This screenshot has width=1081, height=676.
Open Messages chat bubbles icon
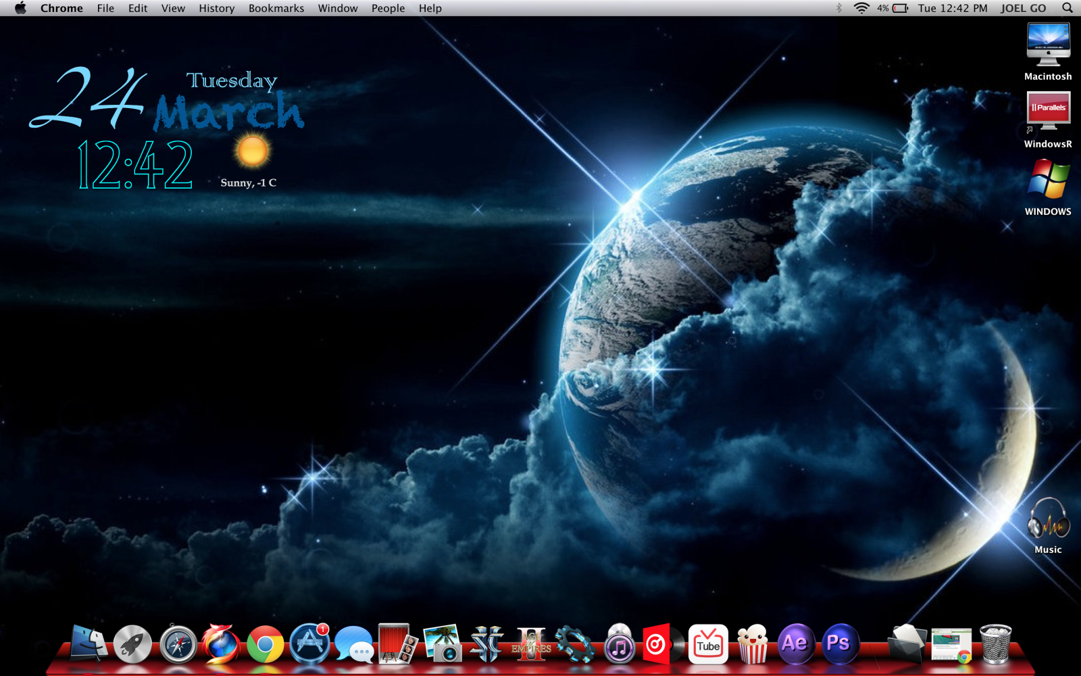pos(353,644)
